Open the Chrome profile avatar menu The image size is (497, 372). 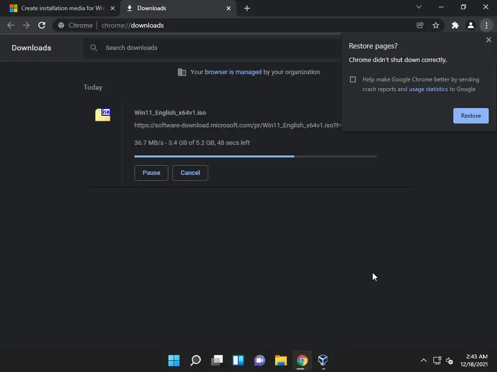pos(471,25)
